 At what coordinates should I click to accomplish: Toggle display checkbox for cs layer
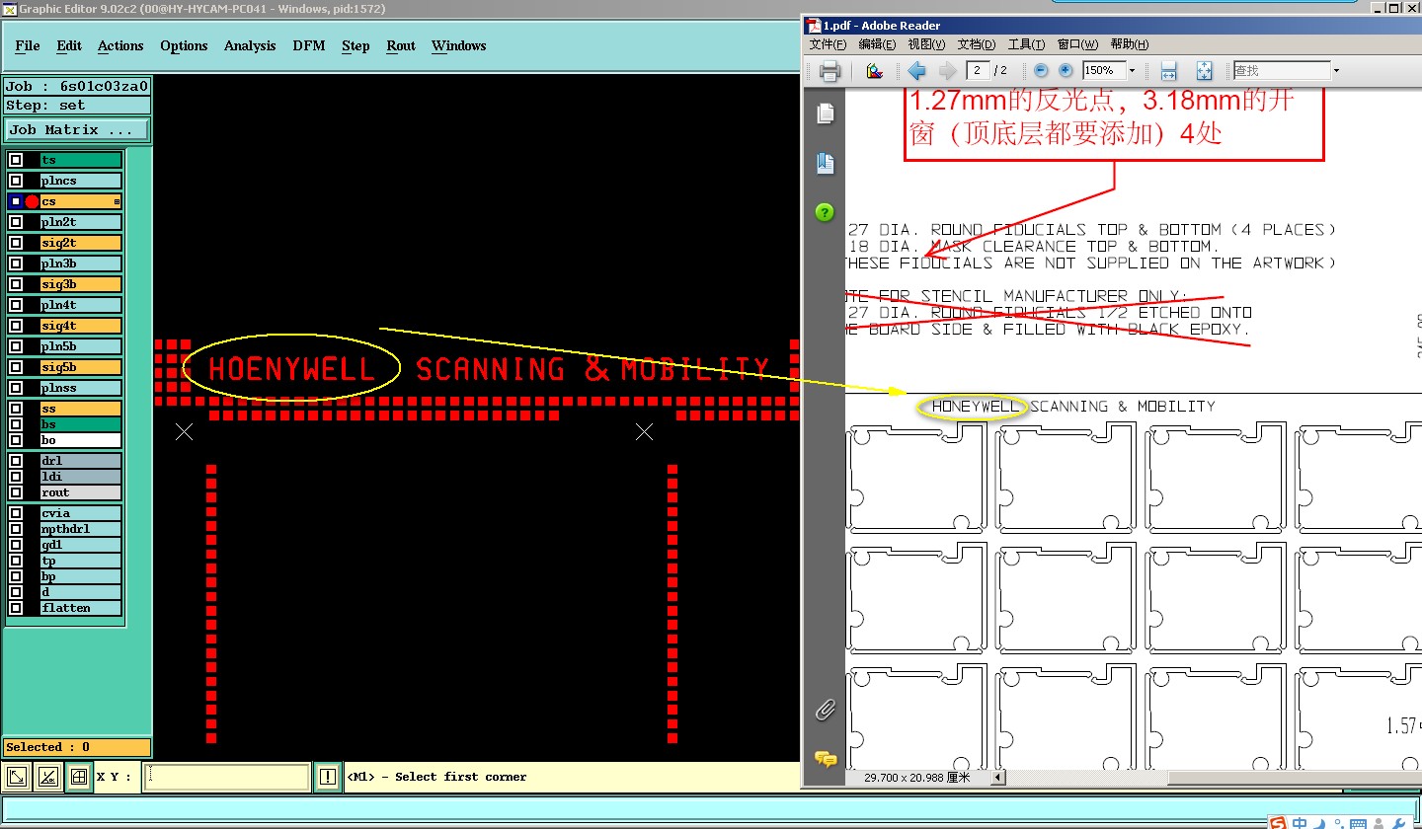click(16, 201)
